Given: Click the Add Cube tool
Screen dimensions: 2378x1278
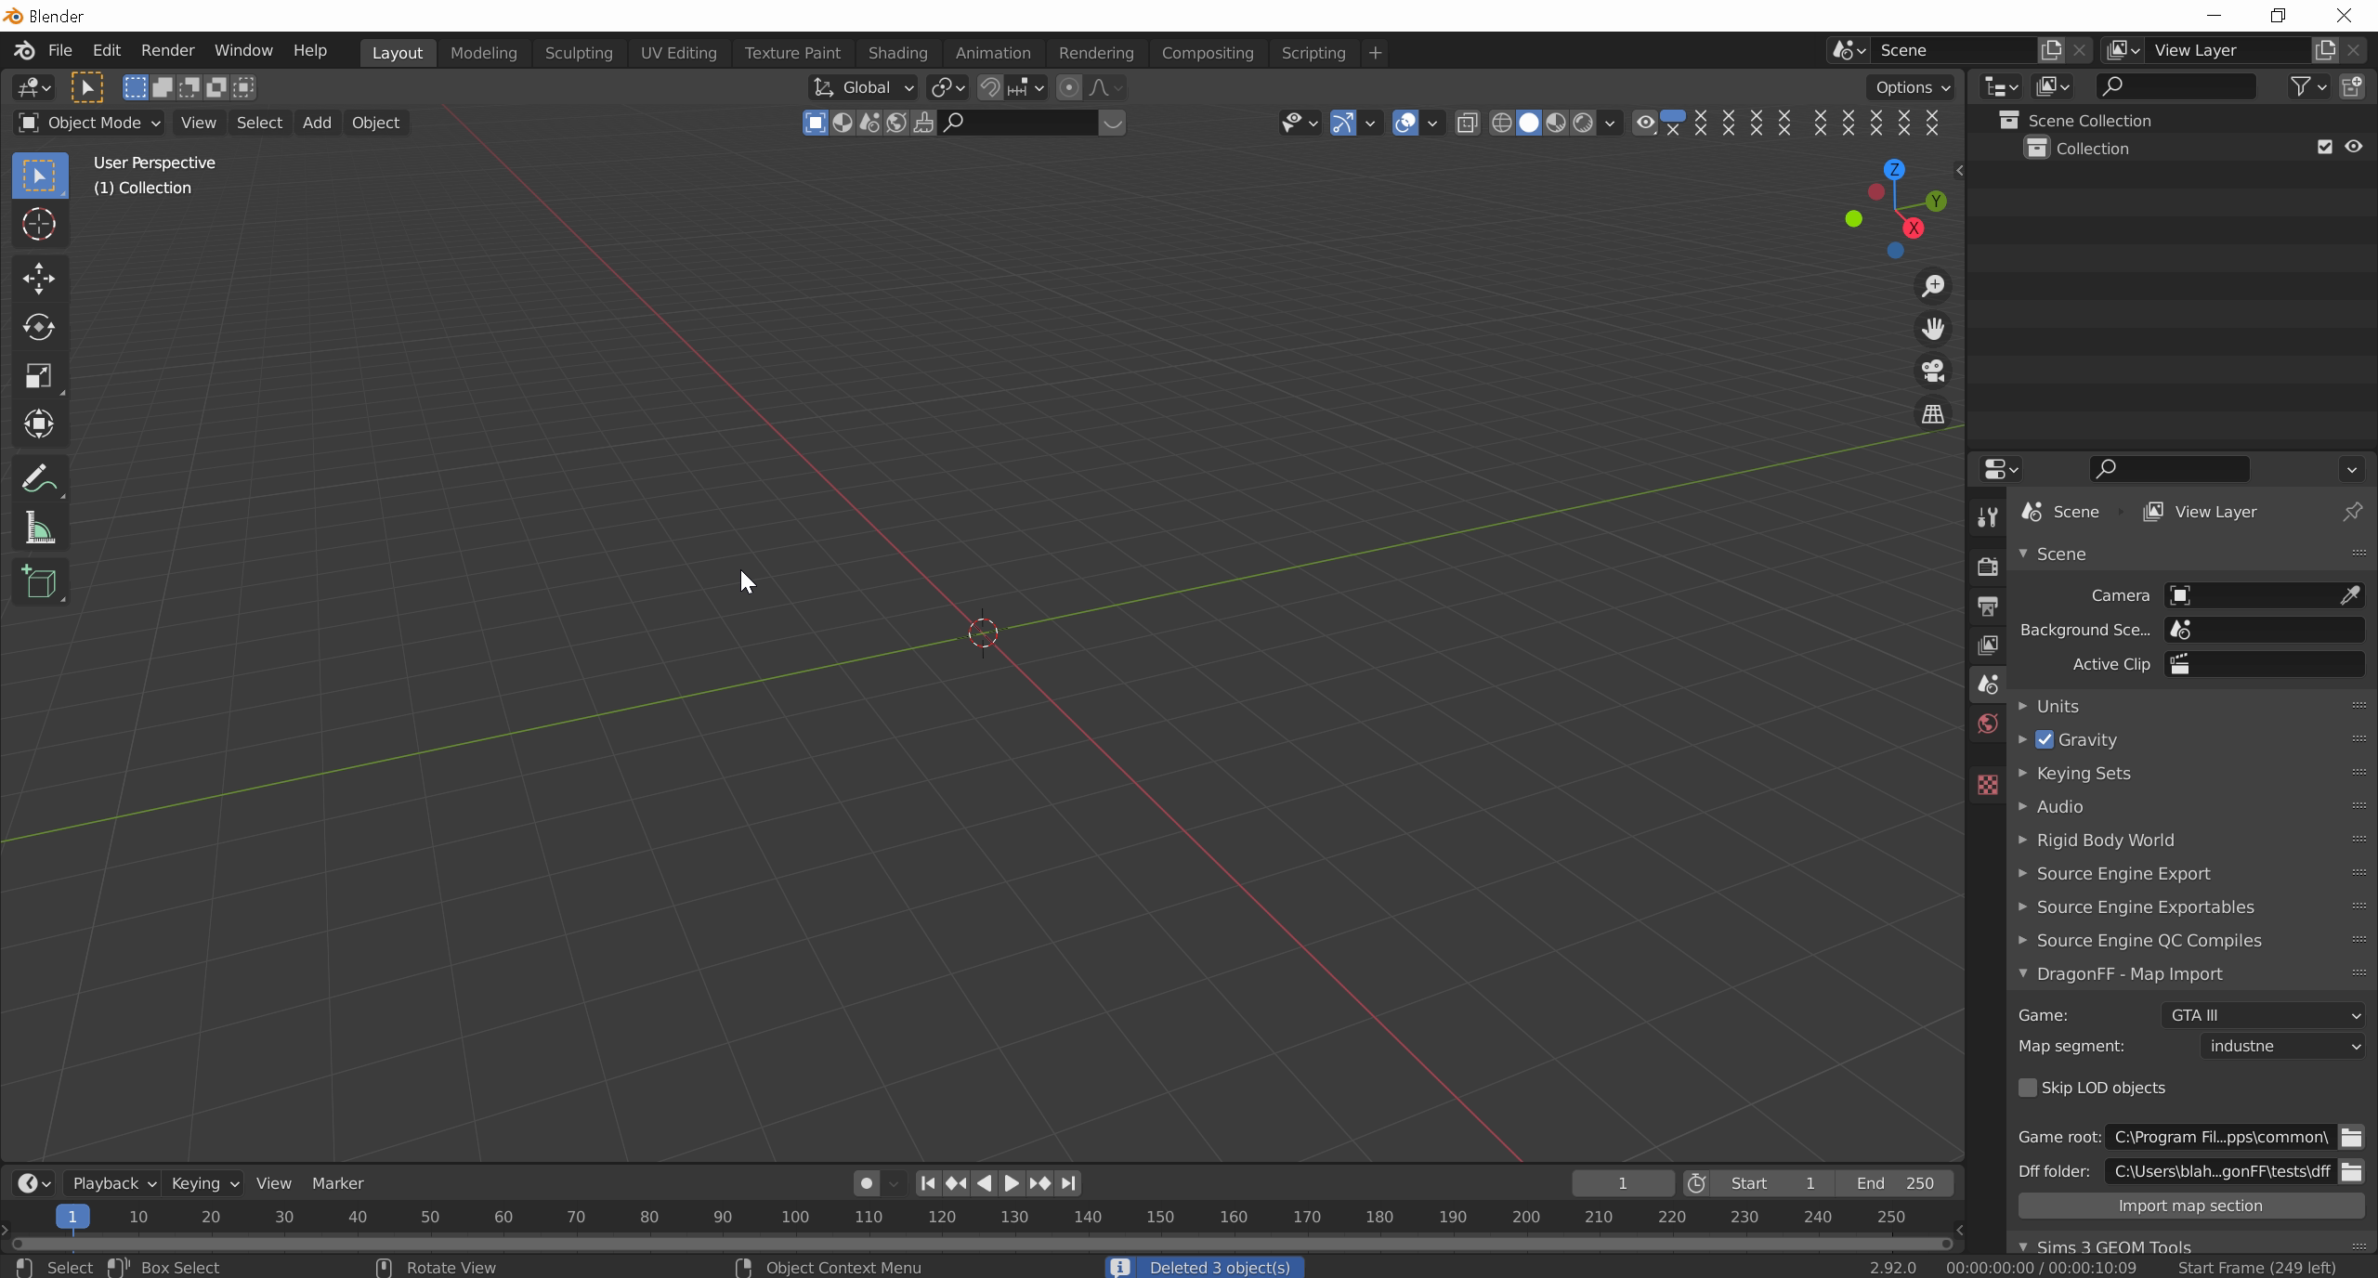Looking at the screenshot, I should click(x=39, y=582).
